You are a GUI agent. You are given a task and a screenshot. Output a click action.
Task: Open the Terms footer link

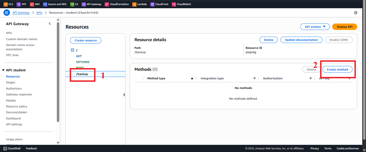pos(328,149)
